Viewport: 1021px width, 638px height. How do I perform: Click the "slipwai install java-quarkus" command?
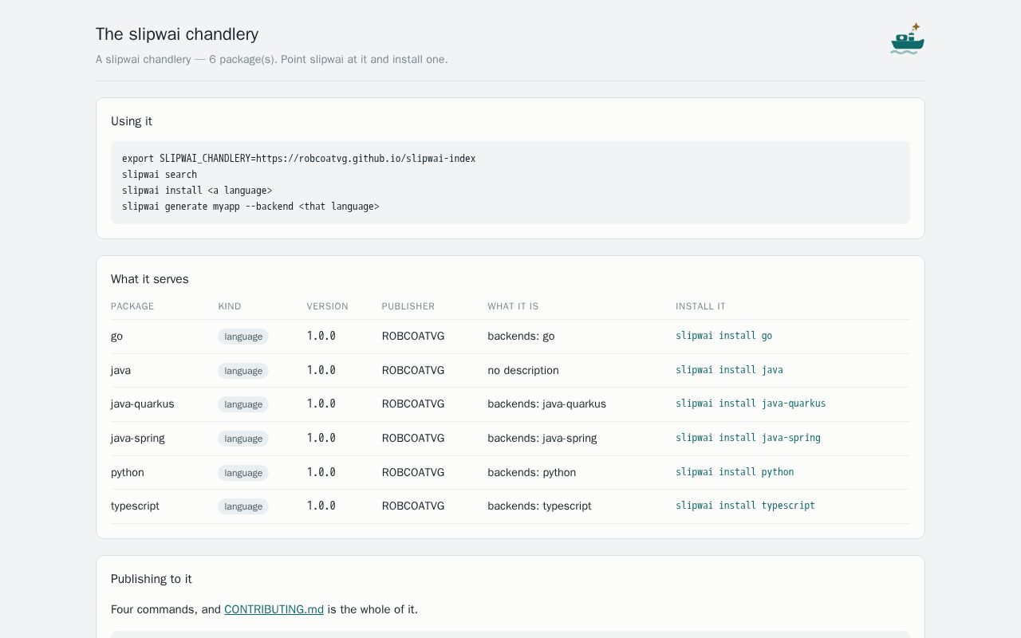pyautogui.click(x=751, y=404)
